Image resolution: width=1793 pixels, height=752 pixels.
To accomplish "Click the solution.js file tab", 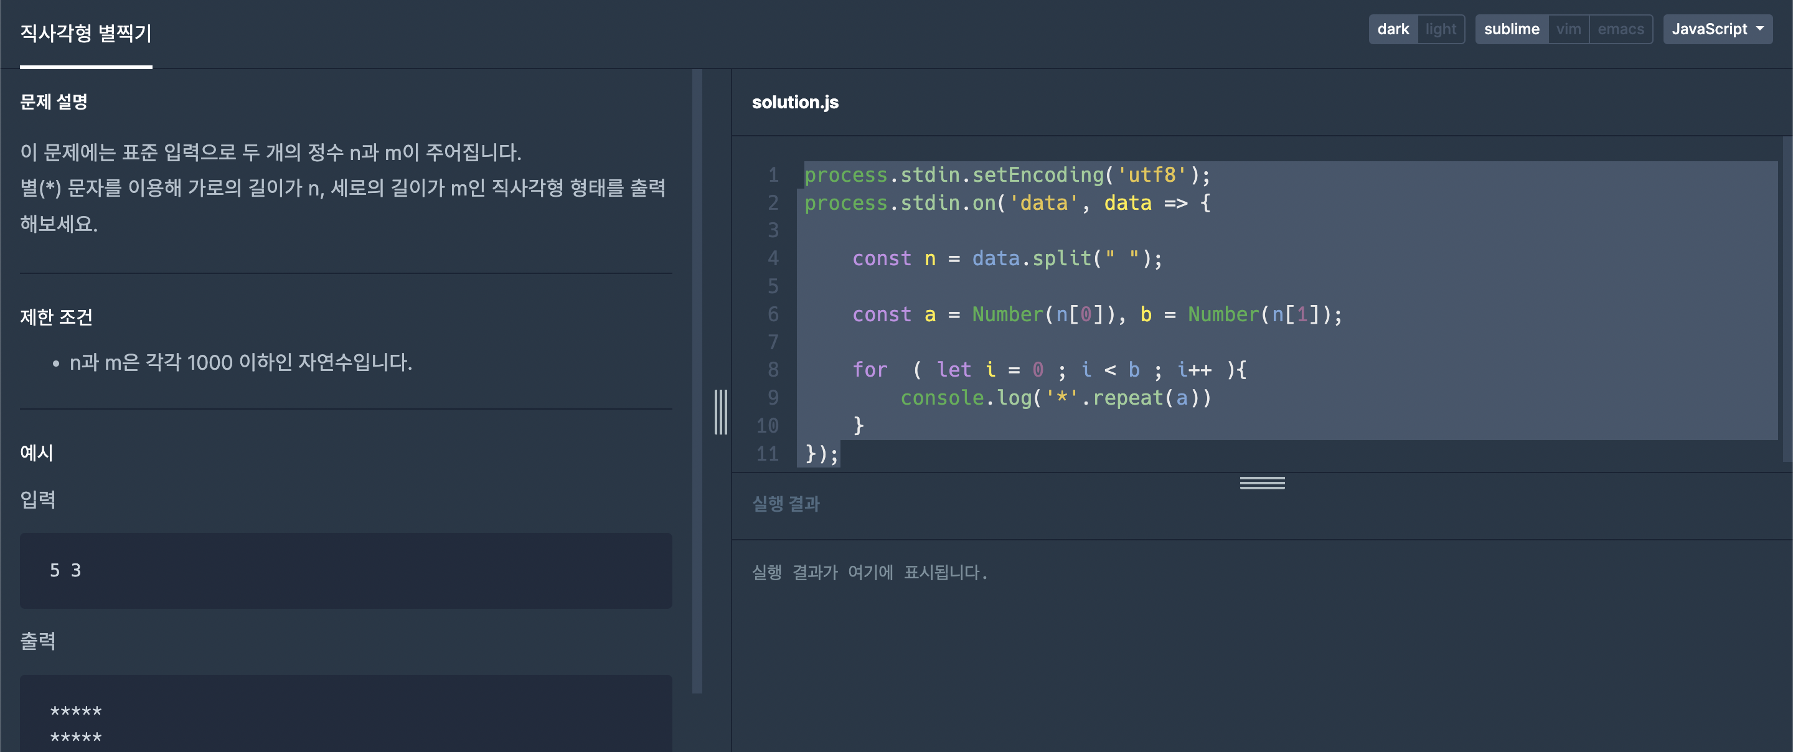I will pyautogui.click(x=795, y=102).
